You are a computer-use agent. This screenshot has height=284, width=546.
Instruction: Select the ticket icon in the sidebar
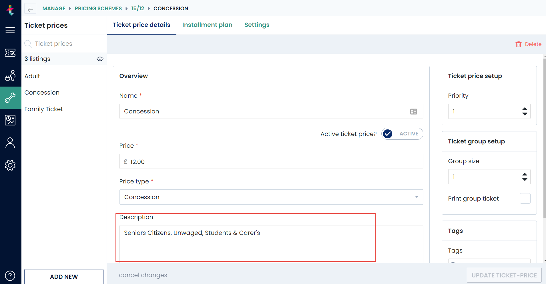(x=10, y=53)
